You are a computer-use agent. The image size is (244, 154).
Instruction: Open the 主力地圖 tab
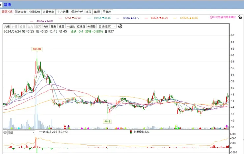coord(63,12)
